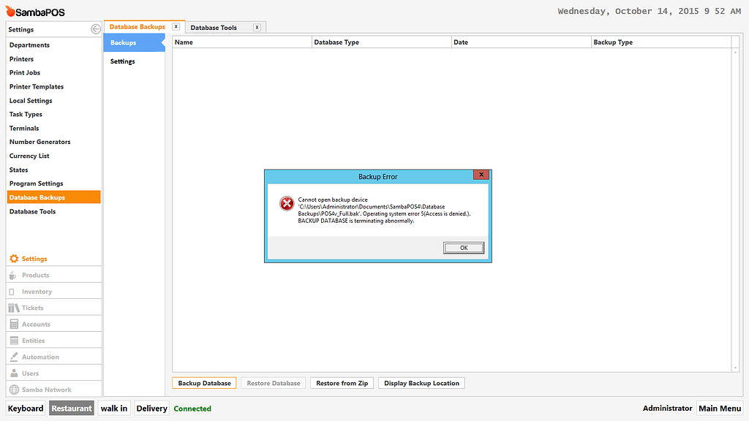Click the Entities table icon

[x=15, y=341]
